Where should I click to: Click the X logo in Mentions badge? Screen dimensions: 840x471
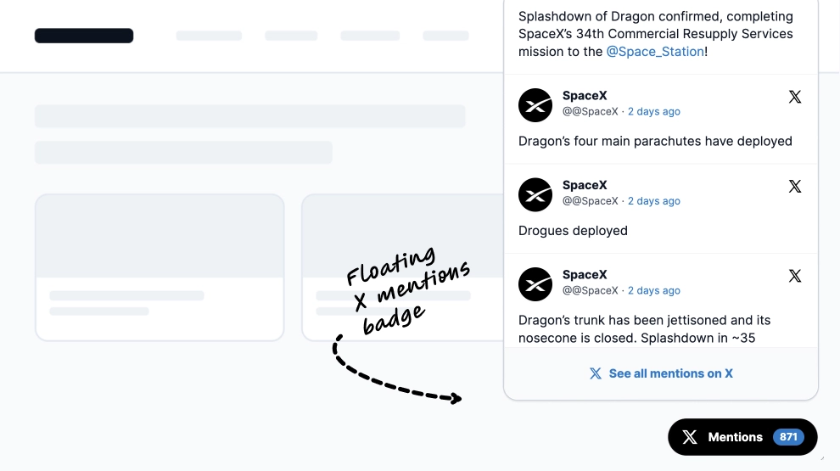coord(690,437)
